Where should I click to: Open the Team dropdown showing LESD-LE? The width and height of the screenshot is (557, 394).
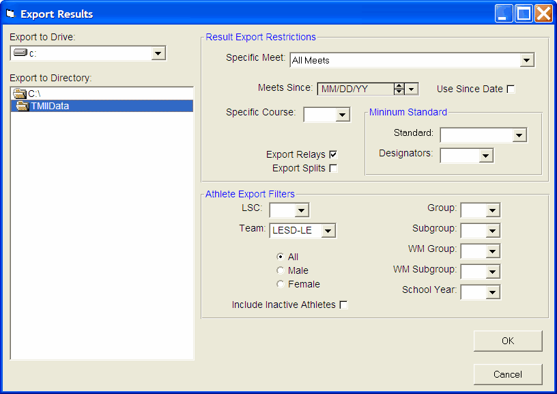click(x=328, y=231)
